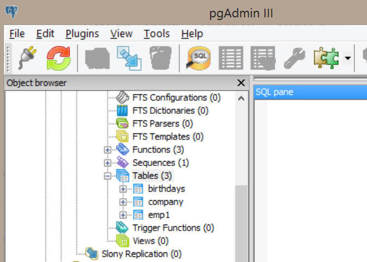Click the Slony Replication icon

click(x=92, y=254)
